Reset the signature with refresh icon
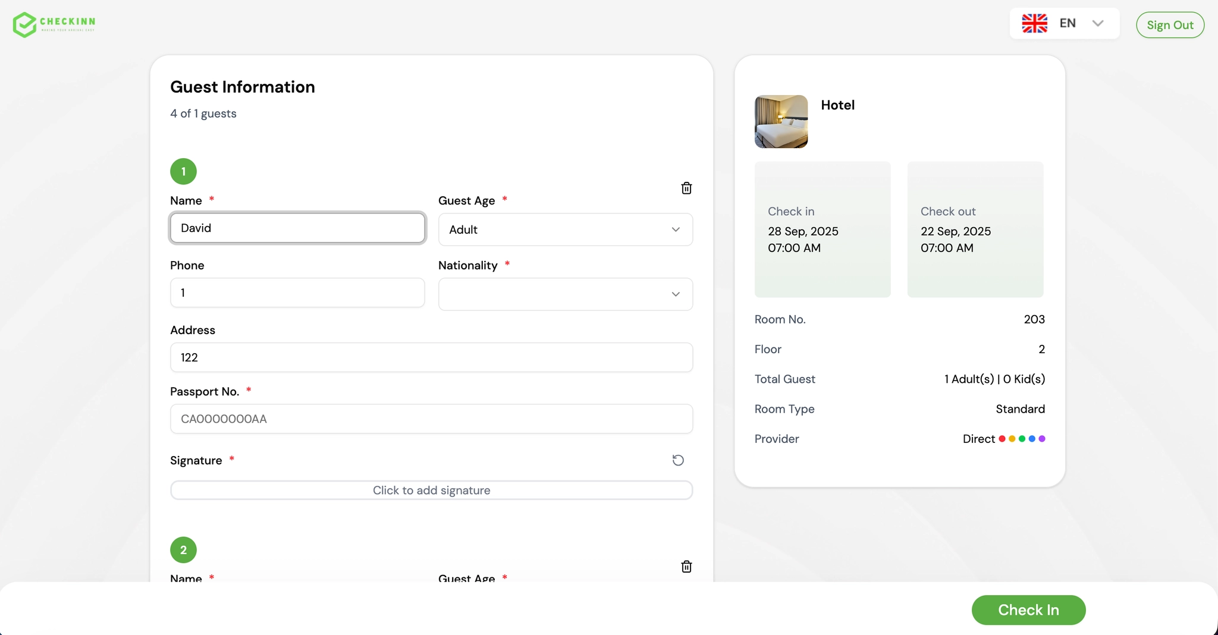The width and height of the screenshot is (1218, 635). 678,460
